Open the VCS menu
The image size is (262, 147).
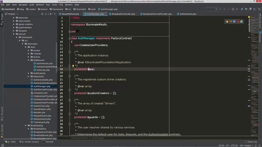[61, 4]
